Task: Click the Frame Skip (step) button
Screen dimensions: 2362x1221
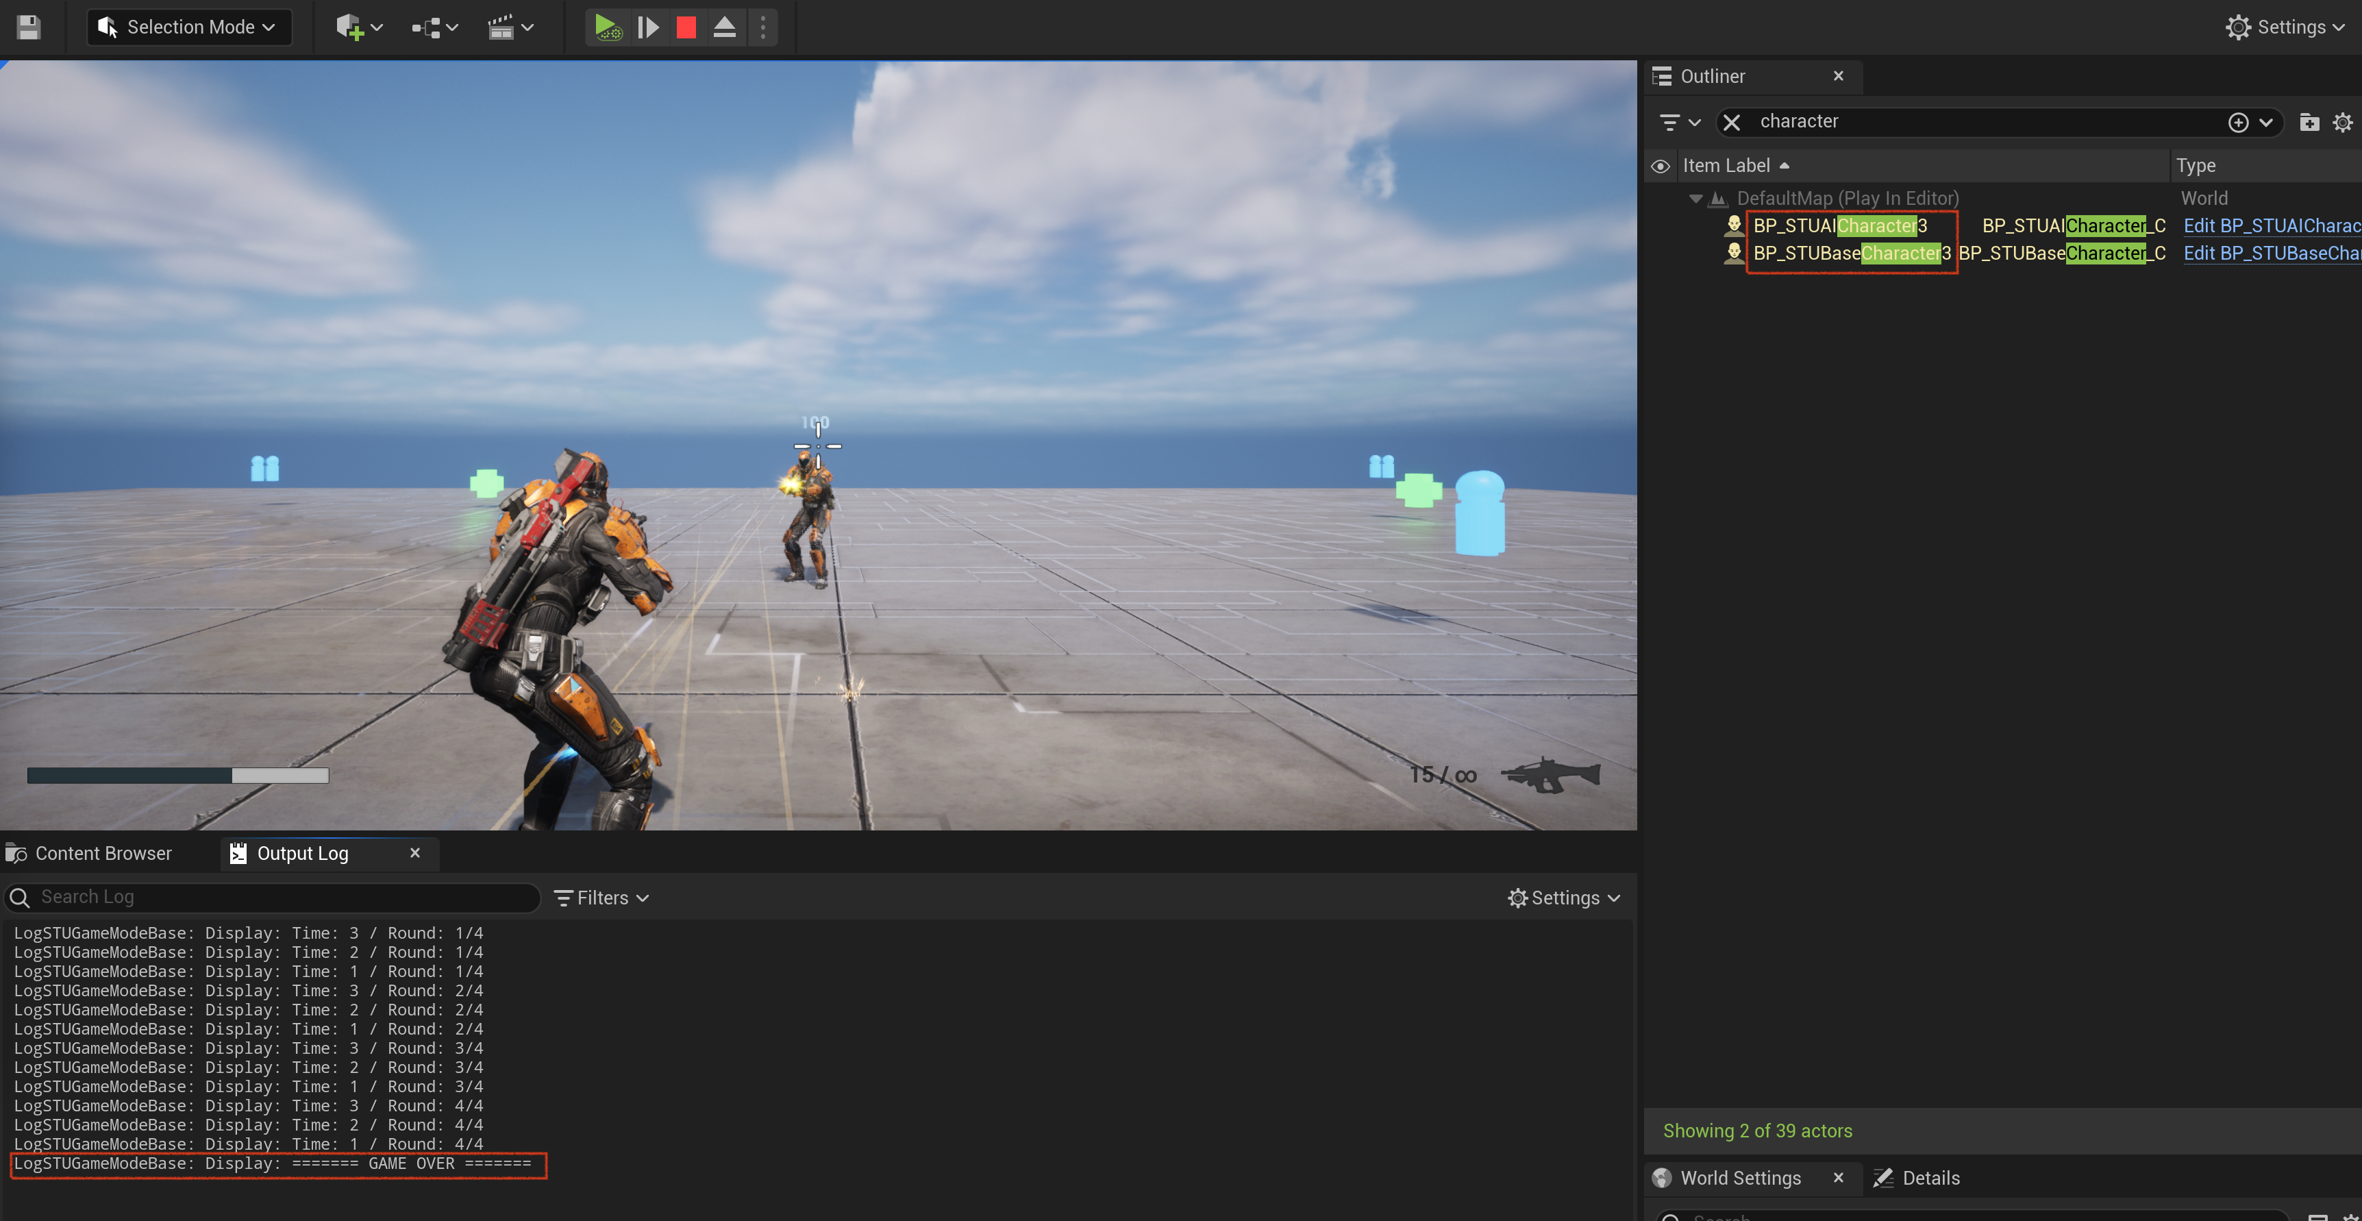Action: 647,27
